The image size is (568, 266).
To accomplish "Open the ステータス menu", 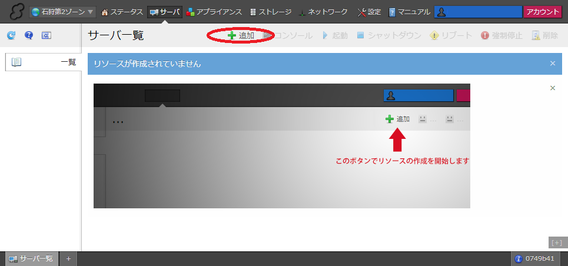I will (x=122, y=12).
